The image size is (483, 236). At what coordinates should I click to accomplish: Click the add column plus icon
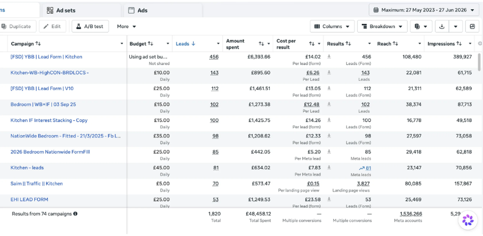point(480,44)
